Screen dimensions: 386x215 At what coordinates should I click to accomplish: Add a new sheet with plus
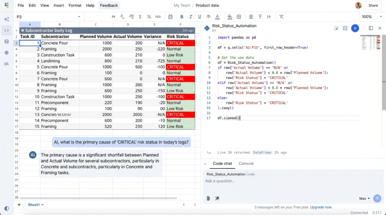[x=19, y=205]
